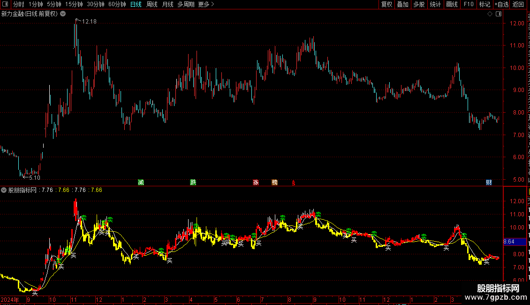
Task: Select 分时 time-sharing view
Action: click(19, 4)
